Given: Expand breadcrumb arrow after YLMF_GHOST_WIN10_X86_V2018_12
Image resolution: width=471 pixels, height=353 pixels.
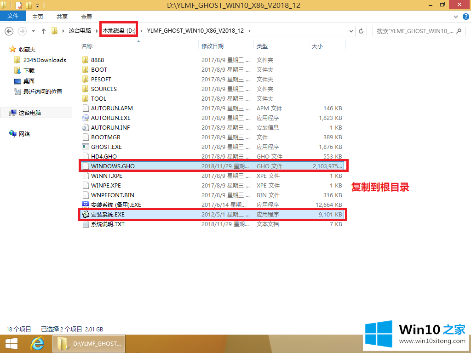Looking at the screenshot, I should coord(249,31).
